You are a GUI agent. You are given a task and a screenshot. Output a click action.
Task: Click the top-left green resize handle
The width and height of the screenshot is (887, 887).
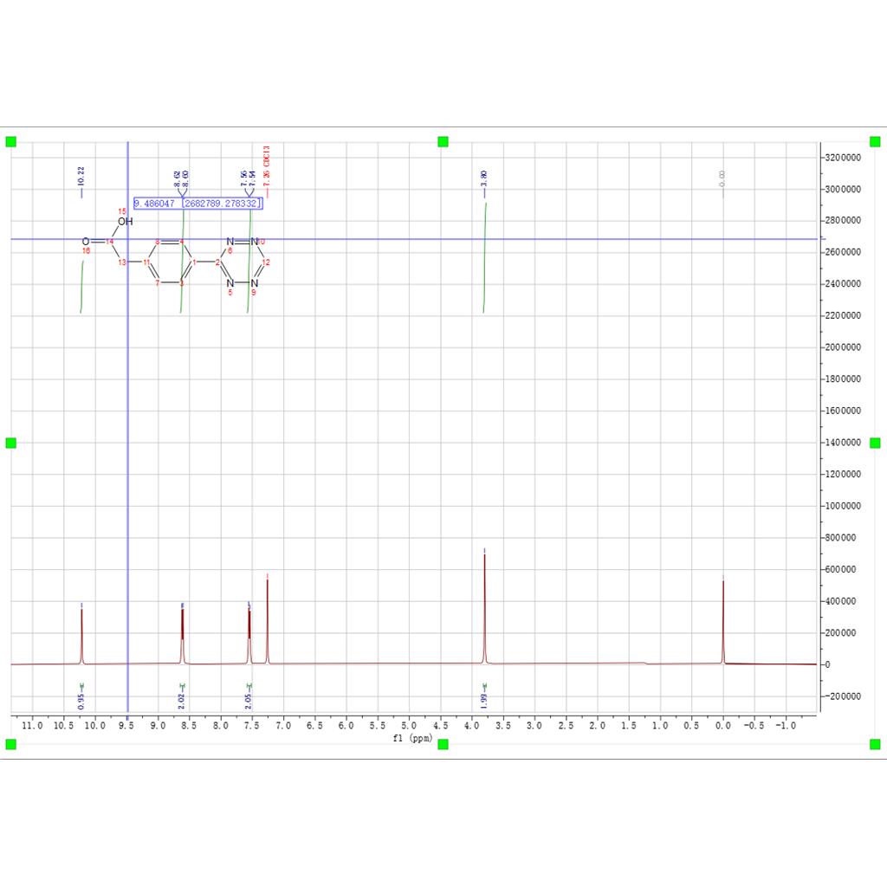coord(11,141)
